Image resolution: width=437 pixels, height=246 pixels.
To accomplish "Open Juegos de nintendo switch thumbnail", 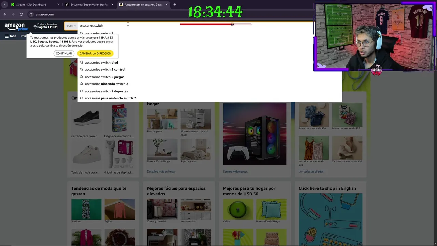I will pos(120,118).
